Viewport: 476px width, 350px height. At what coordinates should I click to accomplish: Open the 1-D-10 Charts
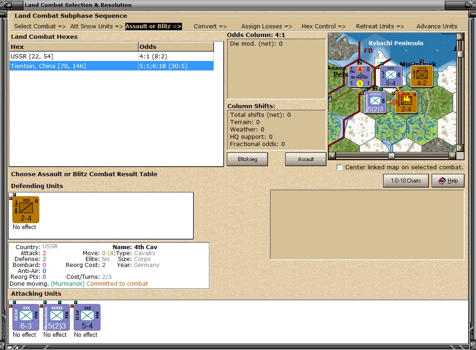(406, 181)
